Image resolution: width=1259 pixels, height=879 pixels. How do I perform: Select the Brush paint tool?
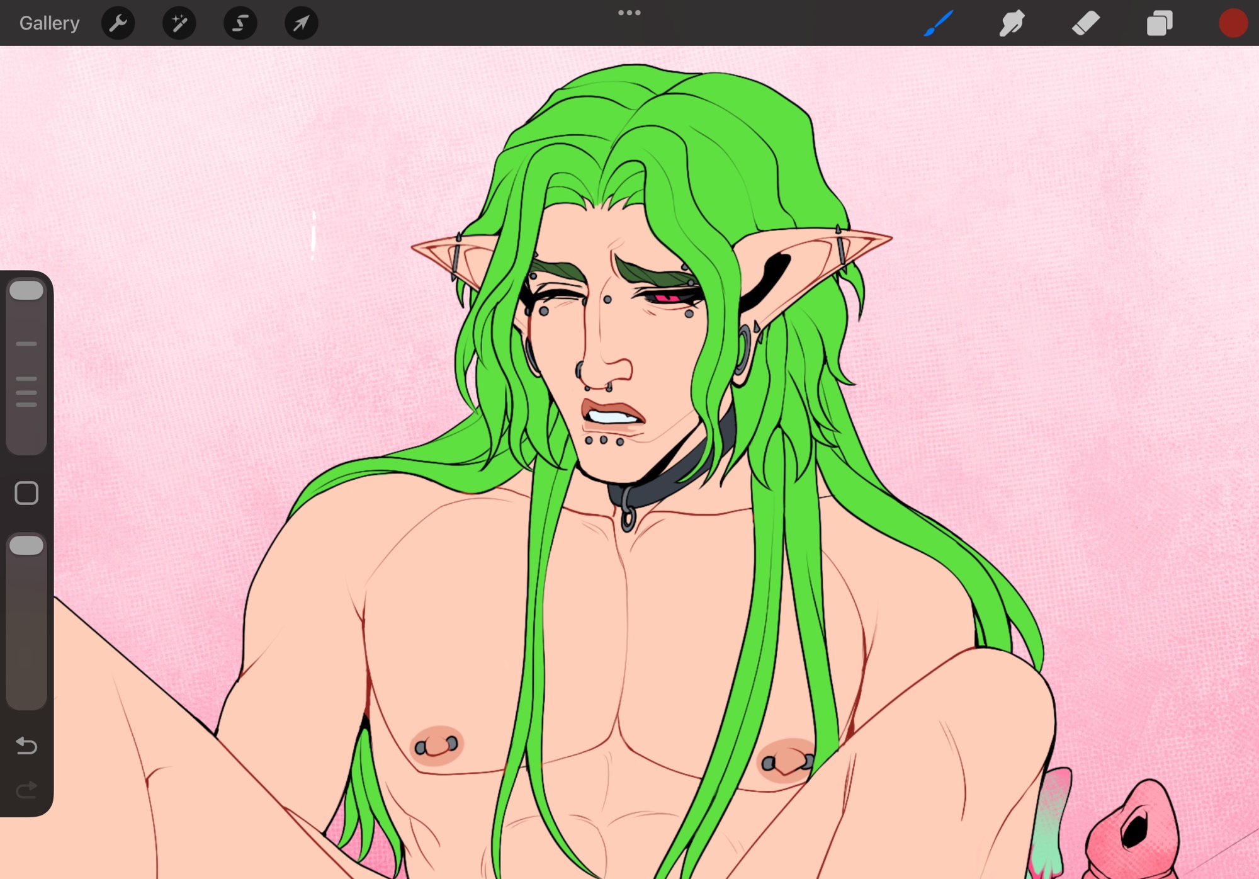[938, 23]
